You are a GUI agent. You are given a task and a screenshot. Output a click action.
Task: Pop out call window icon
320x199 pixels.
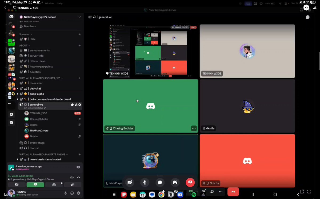coord(302,192)
